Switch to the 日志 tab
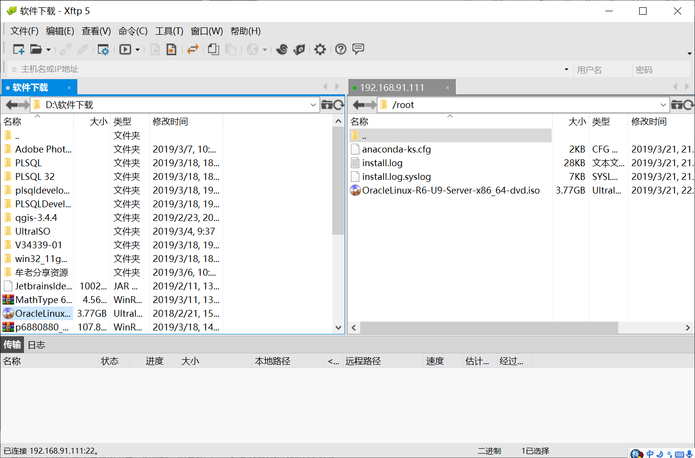695x458 pixels. pos(36,345)
